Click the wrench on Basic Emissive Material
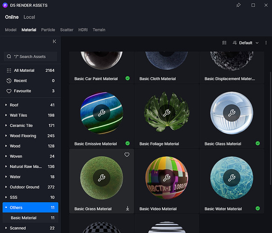Screen dimensions: 272x233 pyautogui.click(x=102, y=113)
